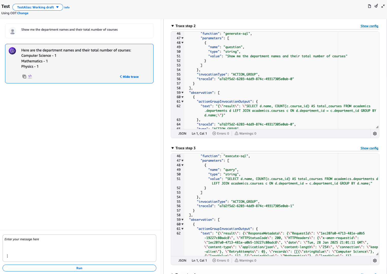Hide the trace panel
Screen dimensions: 387x274
(x=129, y=77)
